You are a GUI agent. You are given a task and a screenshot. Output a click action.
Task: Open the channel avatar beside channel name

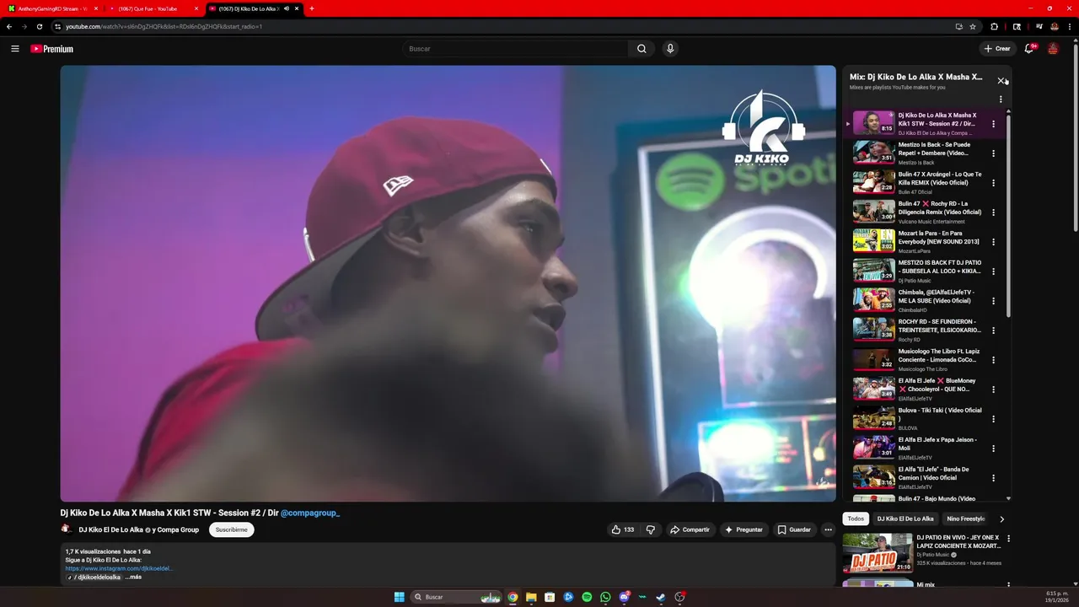click(x=67, y=529)
